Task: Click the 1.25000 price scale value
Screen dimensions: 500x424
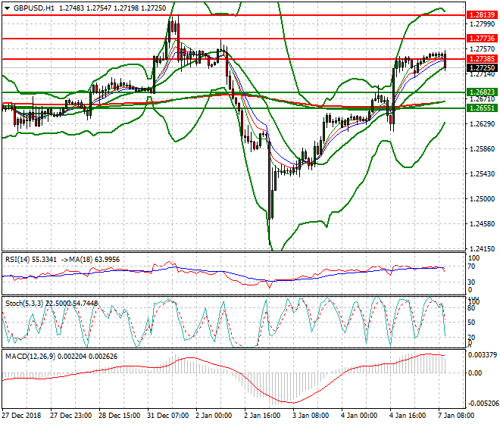Action: click(483, 199)
